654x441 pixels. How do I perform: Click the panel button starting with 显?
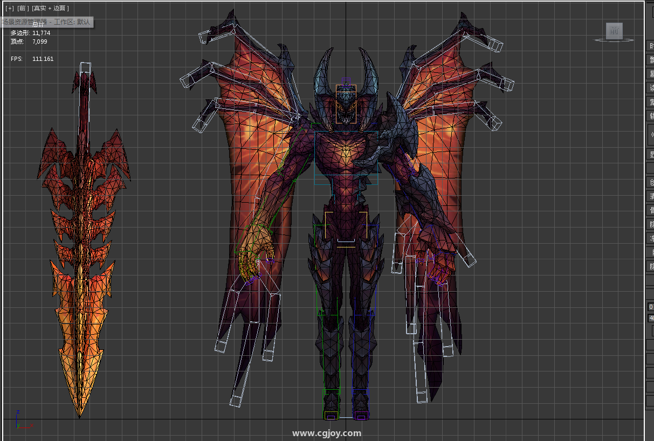651,155
